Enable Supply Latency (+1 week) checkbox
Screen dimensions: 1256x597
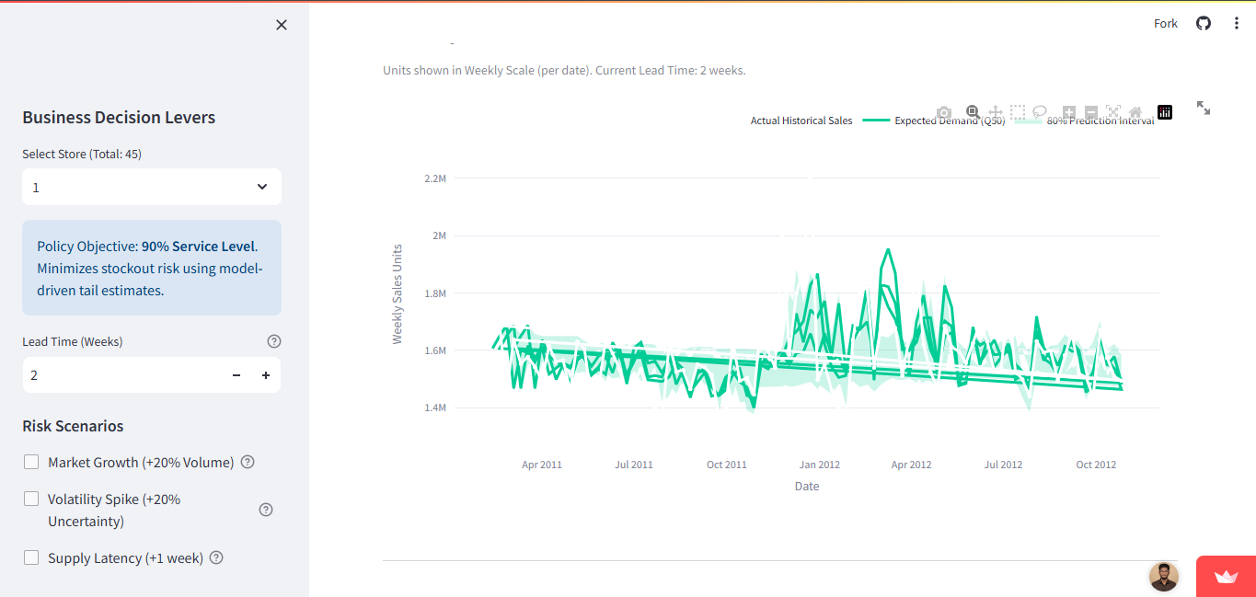31,557
